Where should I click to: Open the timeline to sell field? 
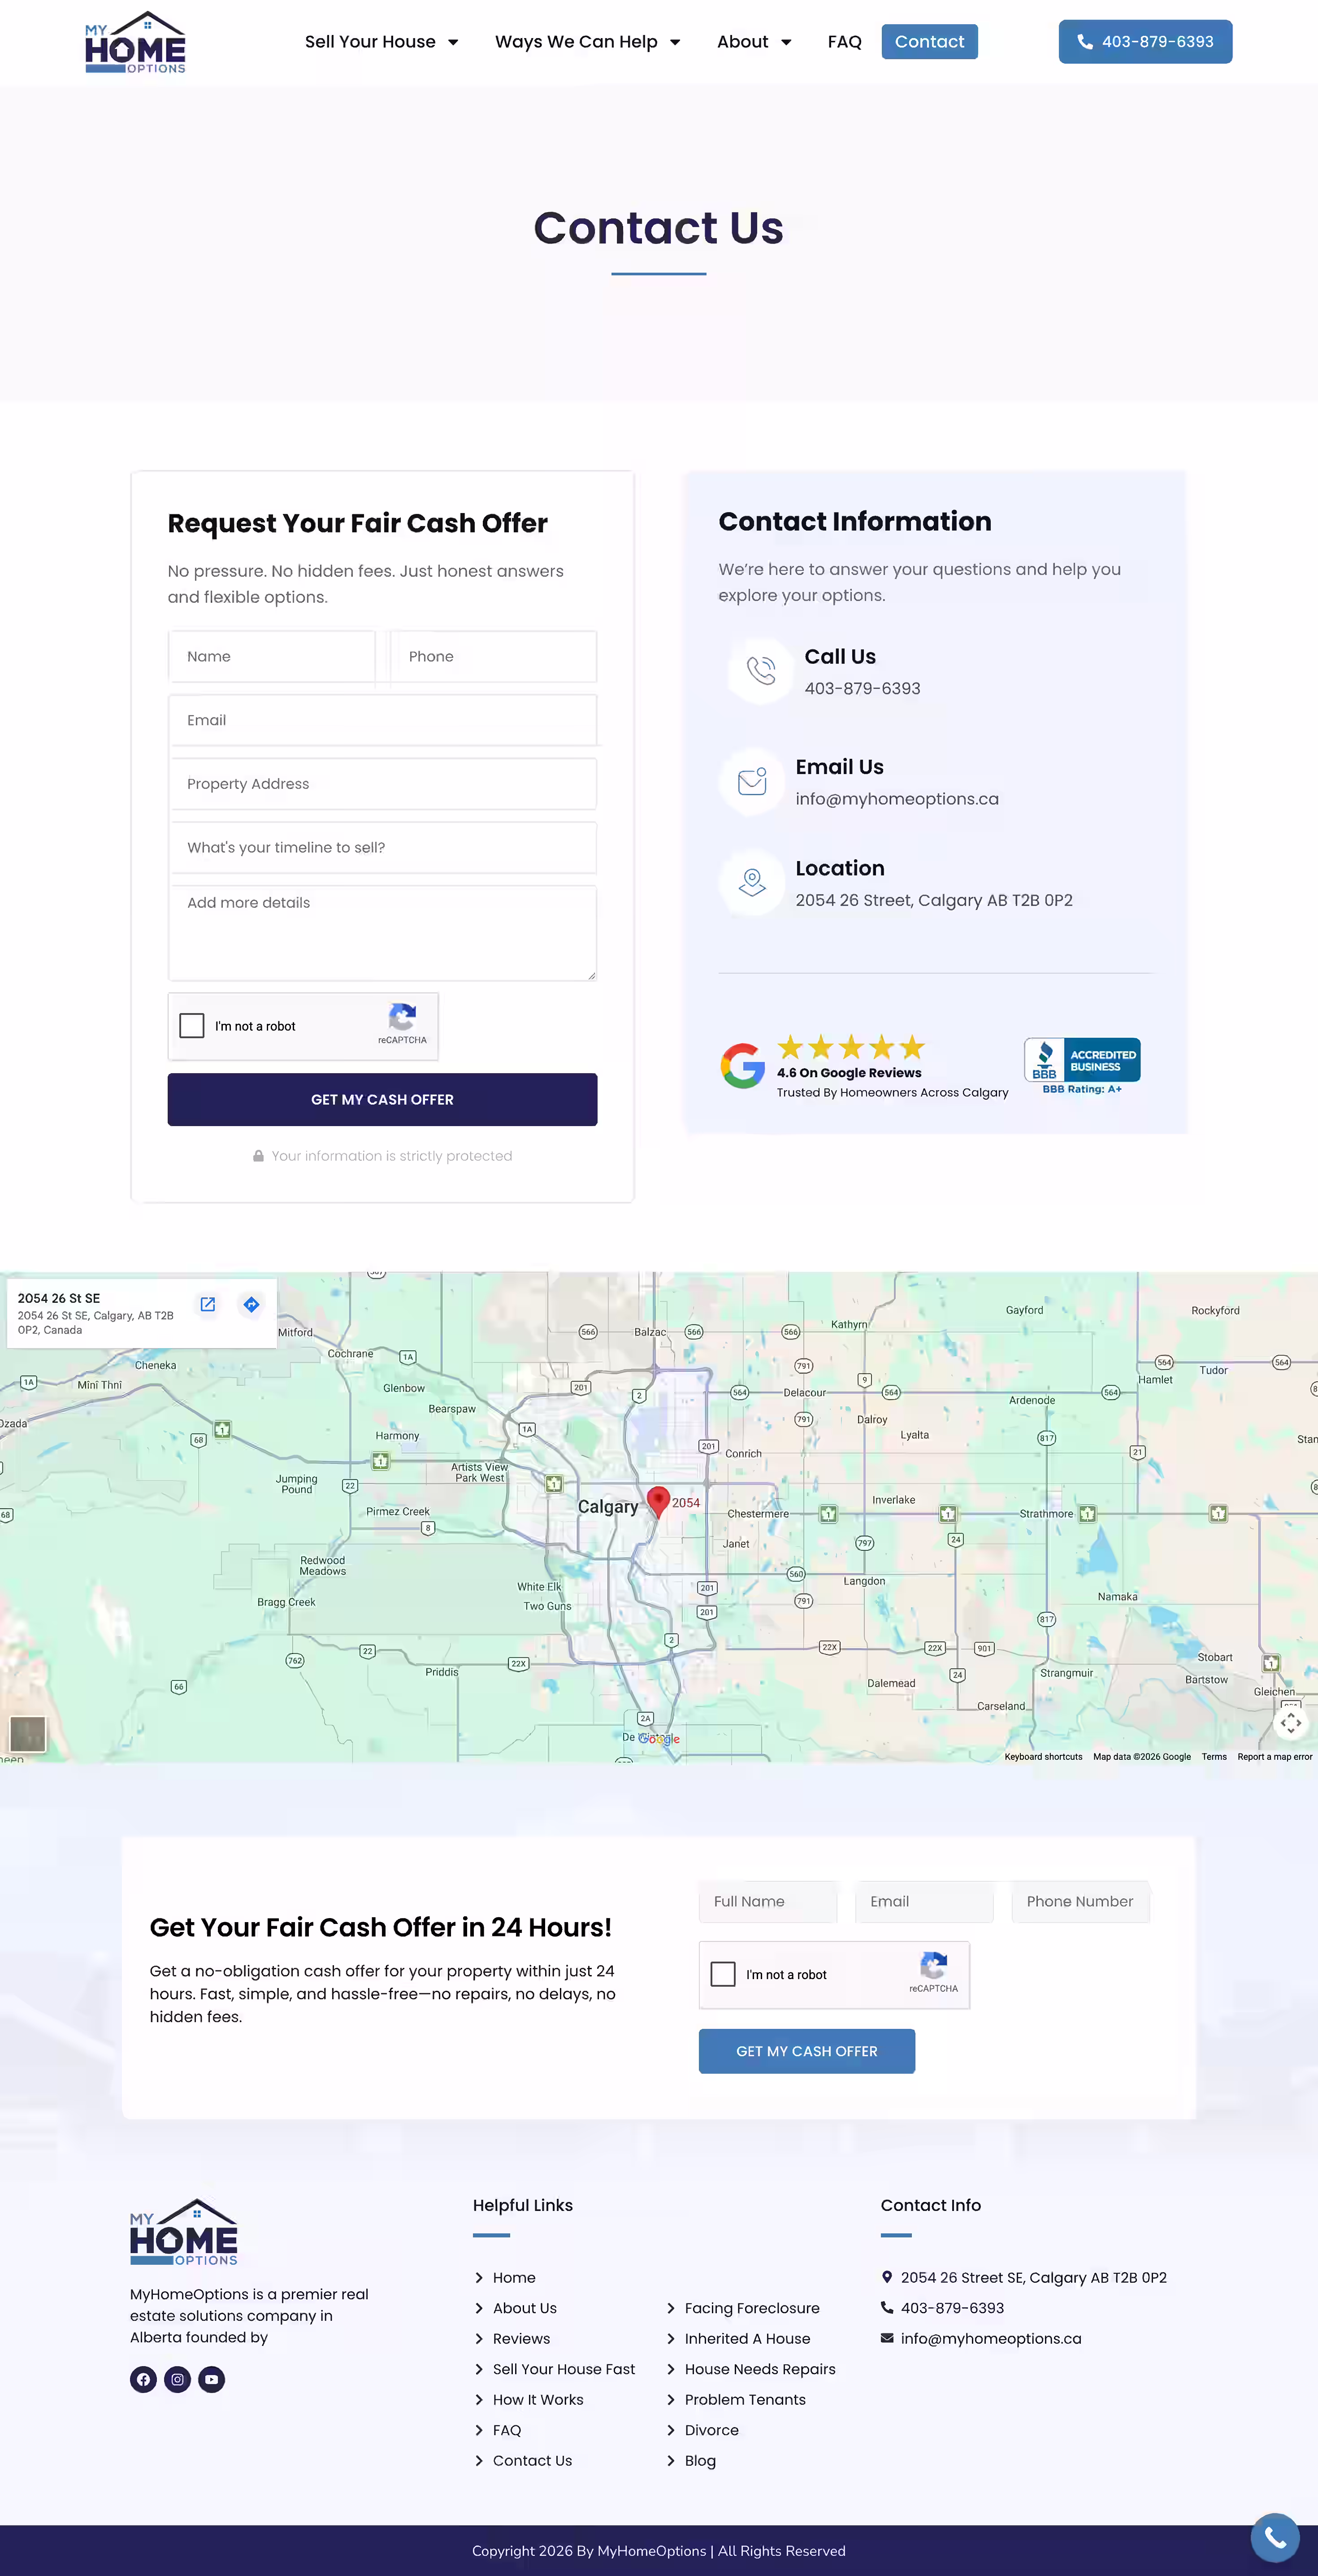tap(382, 847)
